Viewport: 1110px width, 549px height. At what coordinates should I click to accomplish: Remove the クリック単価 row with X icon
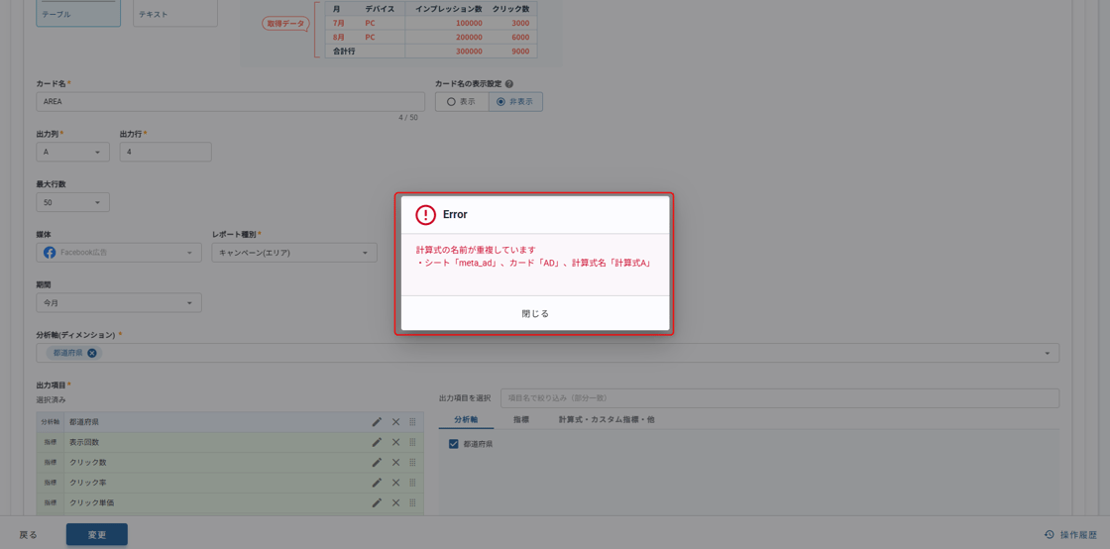[x=395, y=502]
